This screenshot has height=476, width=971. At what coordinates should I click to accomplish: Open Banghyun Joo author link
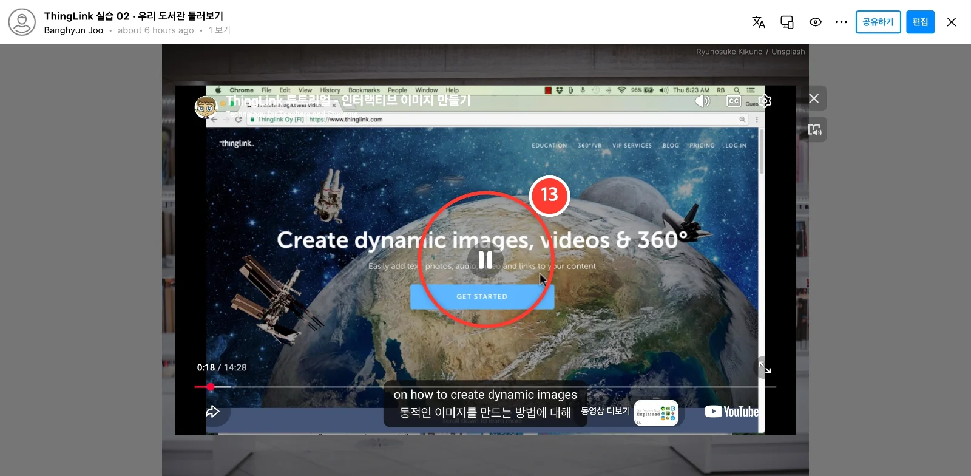(73, 30)
